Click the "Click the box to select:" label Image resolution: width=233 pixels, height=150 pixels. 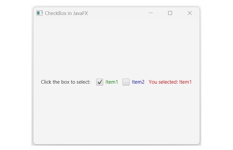(x=66, y=82)
